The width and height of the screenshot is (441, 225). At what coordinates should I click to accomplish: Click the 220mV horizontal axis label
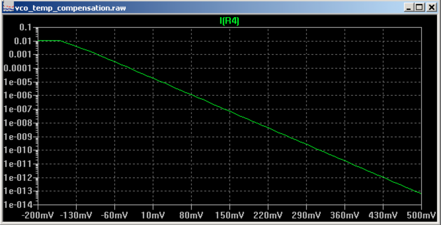tap(268, 216)
